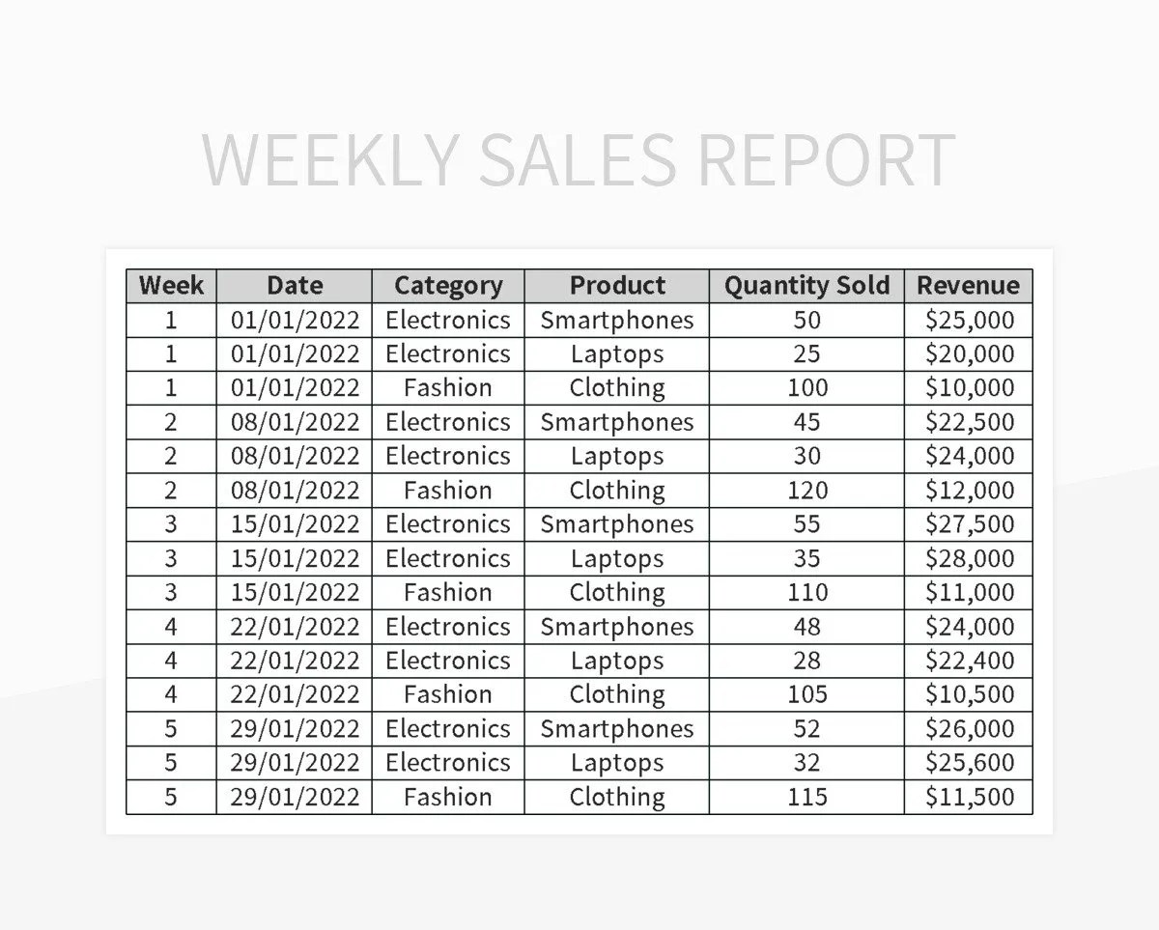The height and width of the screenshot is (930, 1159).
Task: Click the Category header cell
Action: tap(448, 286)
